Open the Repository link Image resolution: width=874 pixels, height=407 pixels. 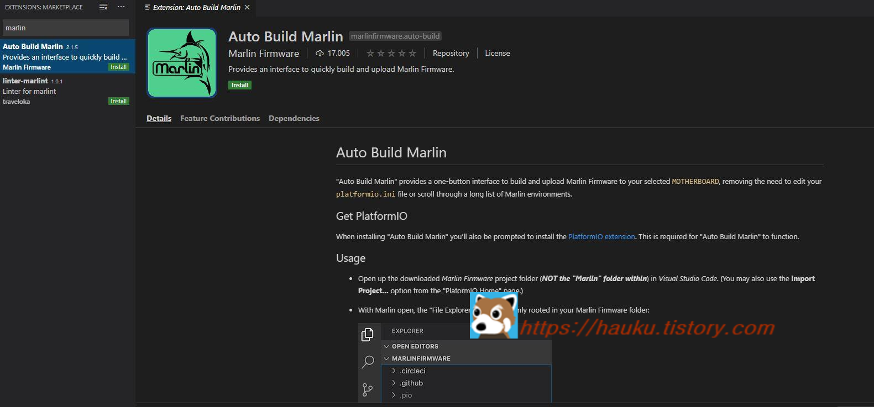(x=451, y=54)
